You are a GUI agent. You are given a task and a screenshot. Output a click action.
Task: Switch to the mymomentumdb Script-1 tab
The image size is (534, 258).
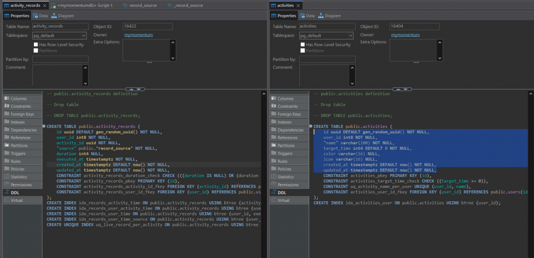(x=81, y=5)
